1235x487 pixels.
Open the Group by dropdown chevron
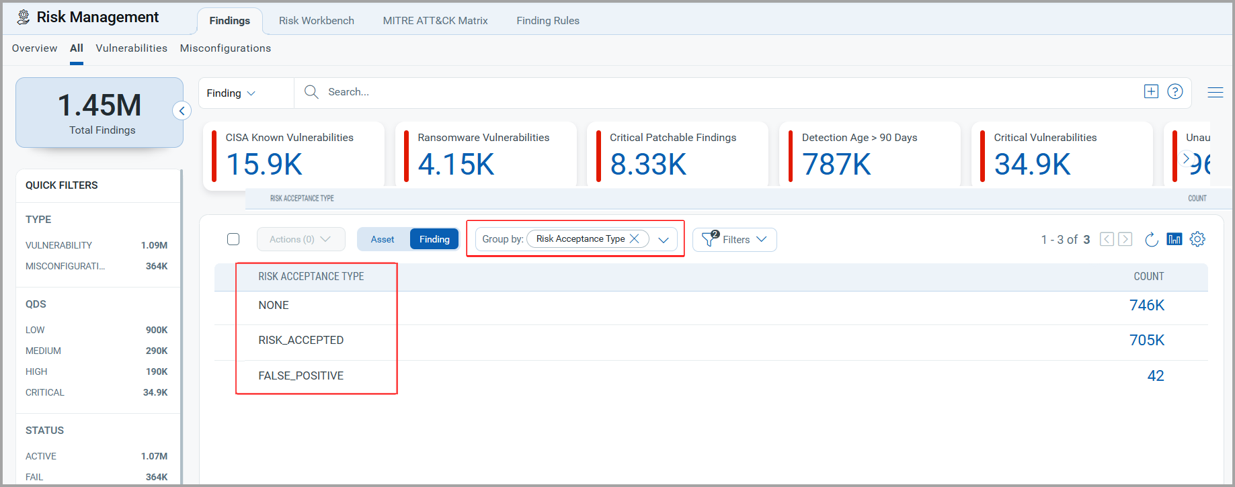click(x=664, y=240)
